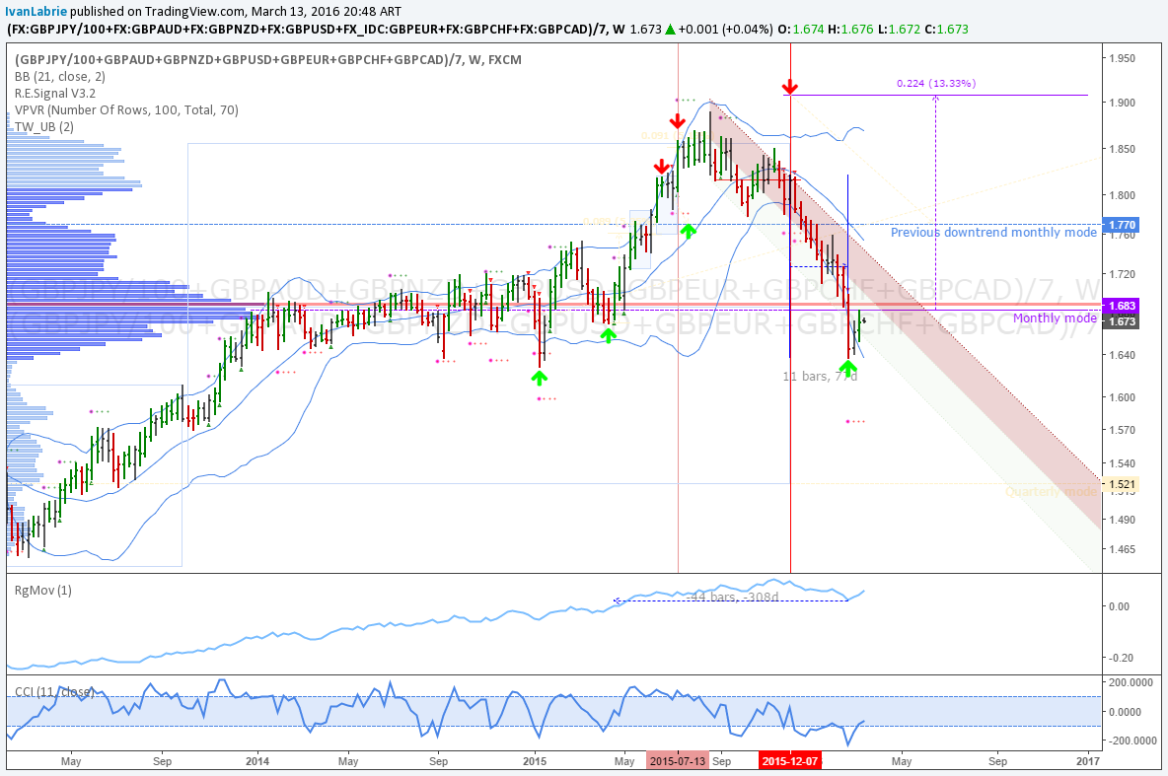This screenshot has height=776, width=1168.
Task: Select the R.E.Signal V3.2 indicator label
Action: [55, 93]
